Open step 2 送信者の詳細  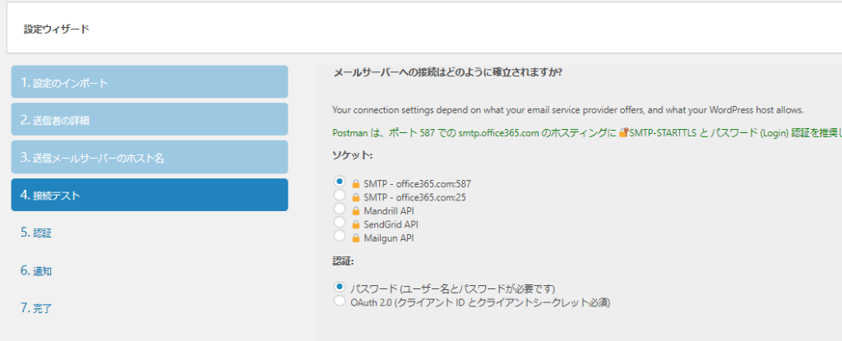[x=149, y=120]
